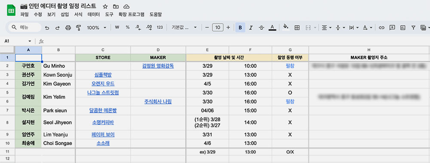Open the 소명커피바 link
430x163 pixels.
pos(103,123)
